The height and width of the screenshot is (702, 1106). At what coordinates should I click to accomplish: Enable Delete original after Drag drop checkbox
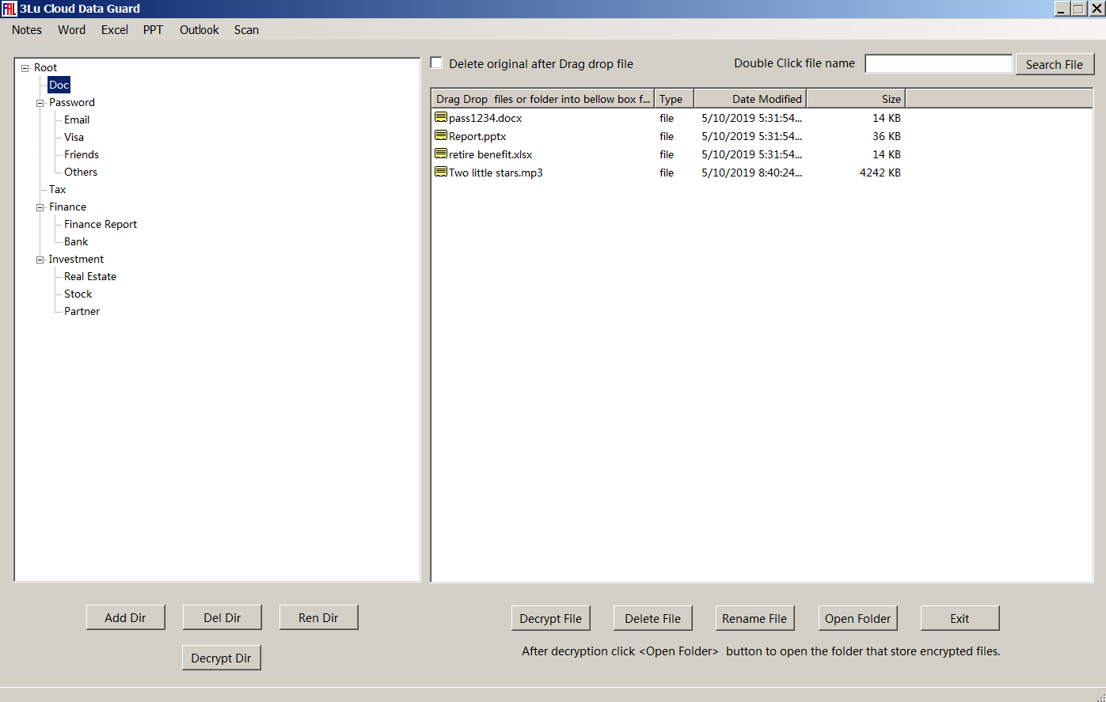(x=436, y=63)
